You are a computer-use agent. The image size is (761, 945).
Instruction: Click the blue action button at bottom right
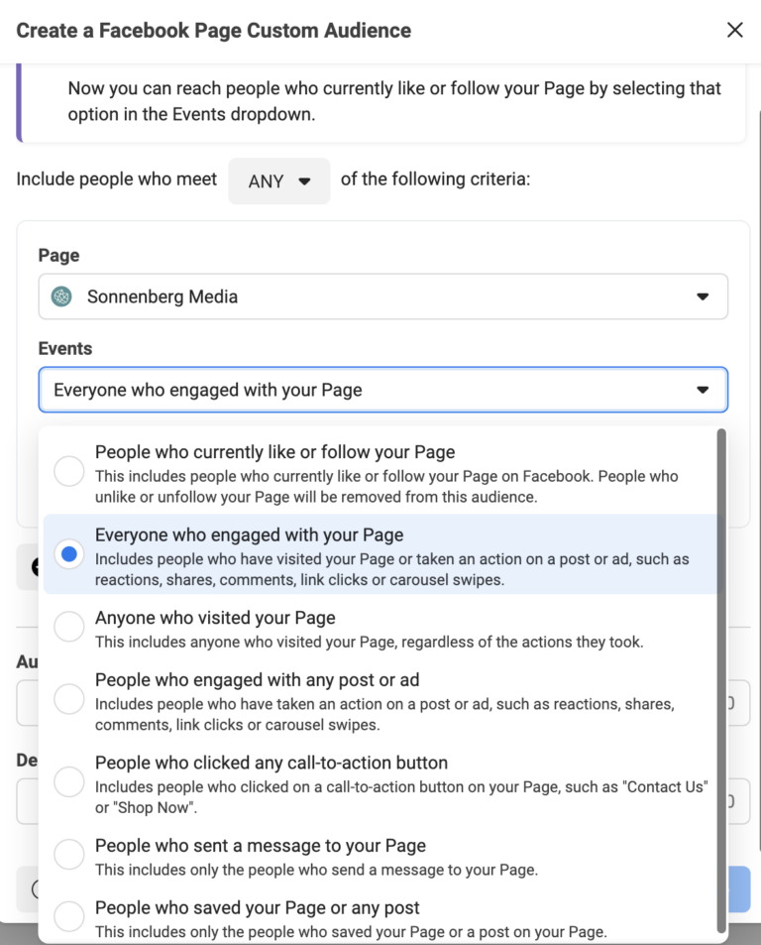(x=738, y=889)
